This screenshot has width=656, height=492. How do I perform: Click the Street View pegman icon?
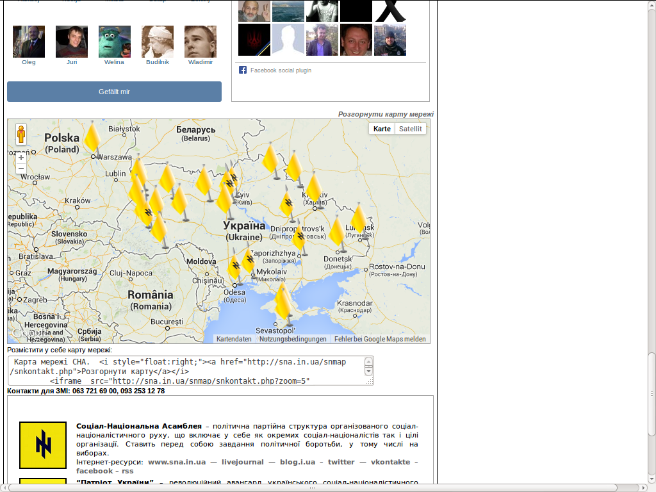tap(21, 135)
